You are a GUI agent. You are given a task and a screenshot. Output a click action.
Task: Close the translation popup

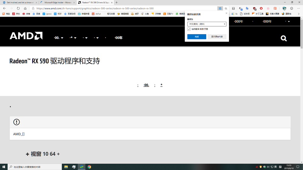[x=226, y=13]
